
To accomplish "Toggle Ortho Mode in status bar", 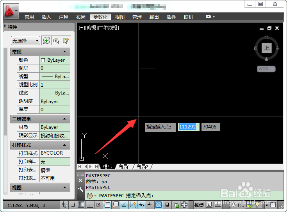I will pyautogui.click(x=90, y=205).
